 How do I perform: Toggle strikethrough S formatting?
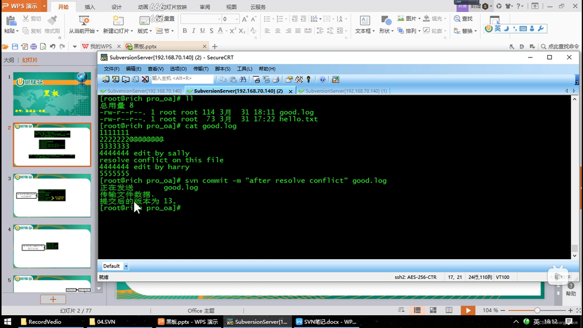coord(211,31)
